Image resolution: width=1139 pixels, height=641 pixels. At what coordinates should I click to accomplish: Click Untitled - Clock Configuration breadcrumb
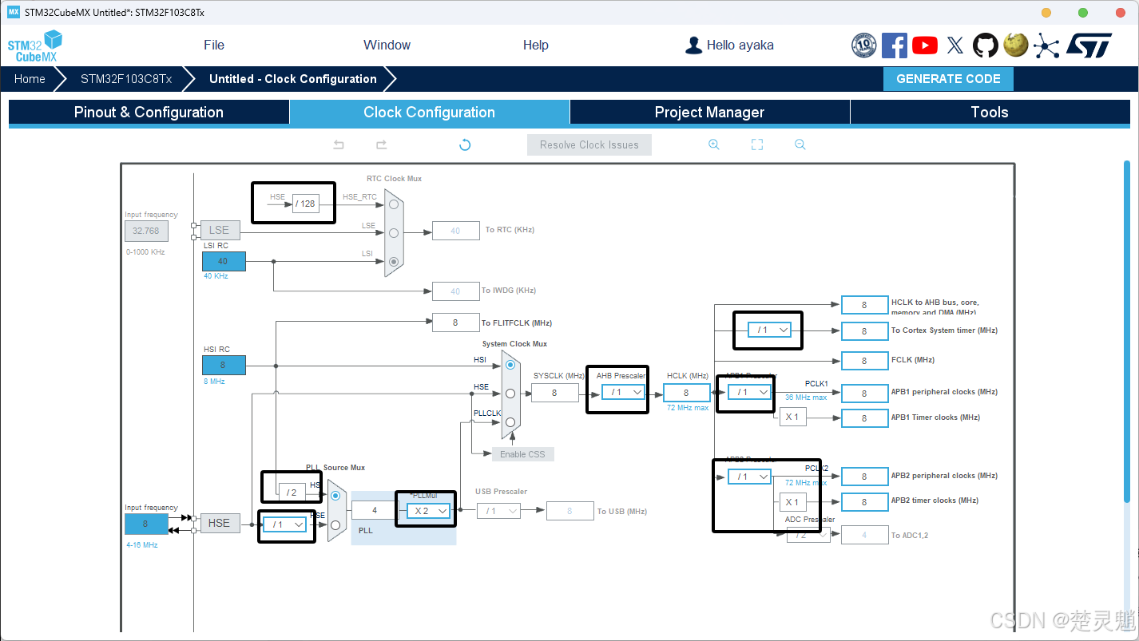pos(293,79)
